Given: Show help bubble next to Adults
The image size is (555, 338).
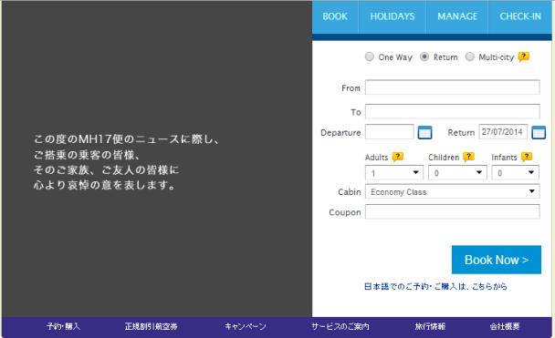Looking at the screenshot, I should (x=398, y=157).
